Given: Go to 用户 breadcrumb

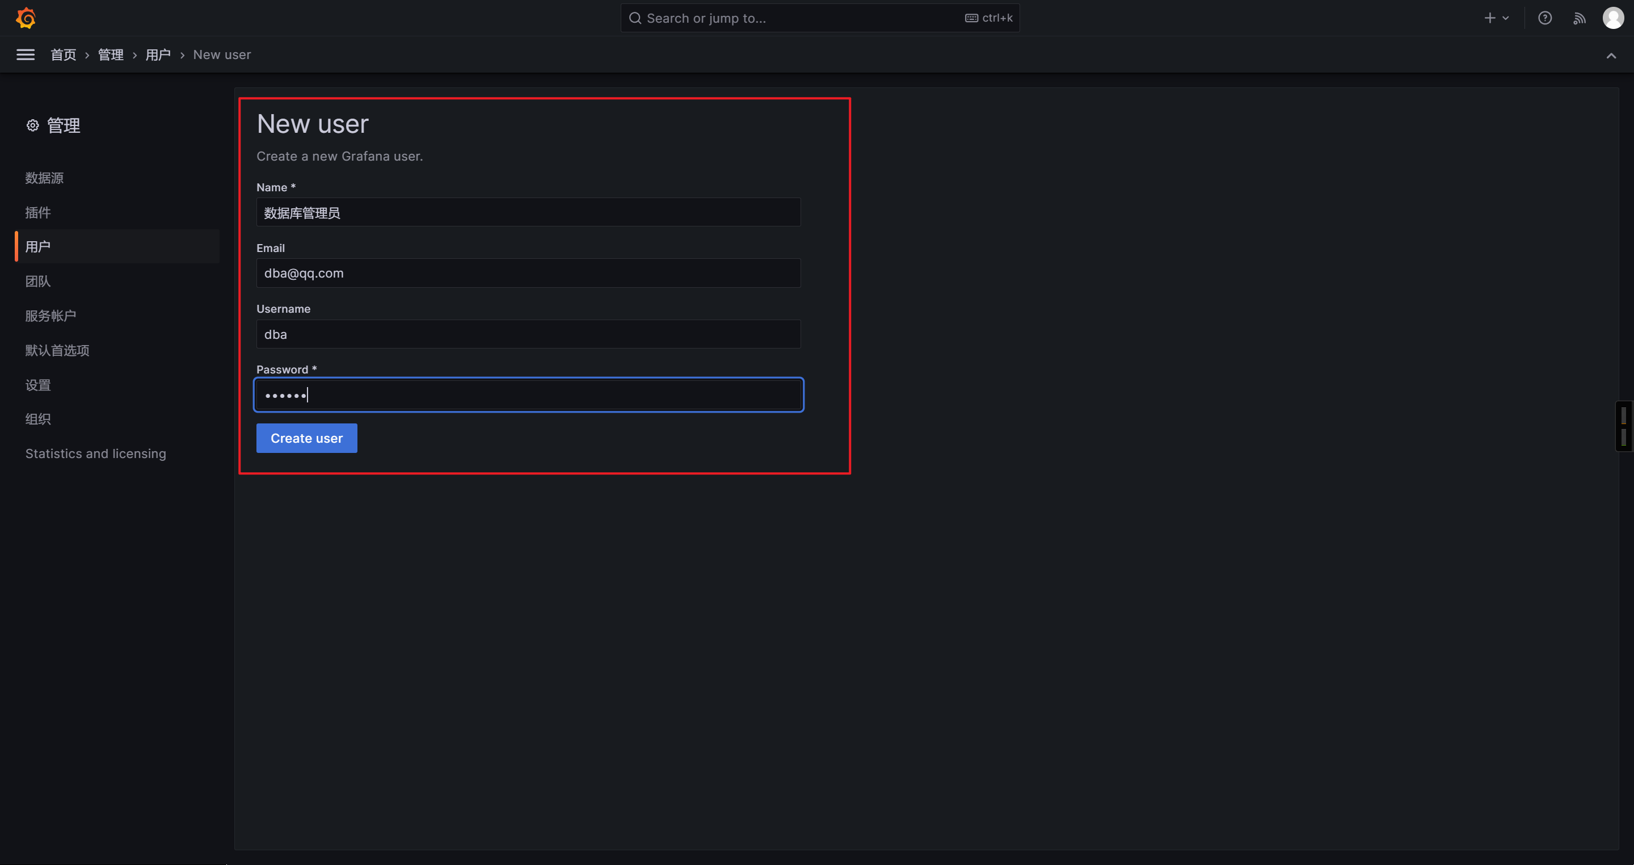Looking at the screenshot, I should coord(158,54).
